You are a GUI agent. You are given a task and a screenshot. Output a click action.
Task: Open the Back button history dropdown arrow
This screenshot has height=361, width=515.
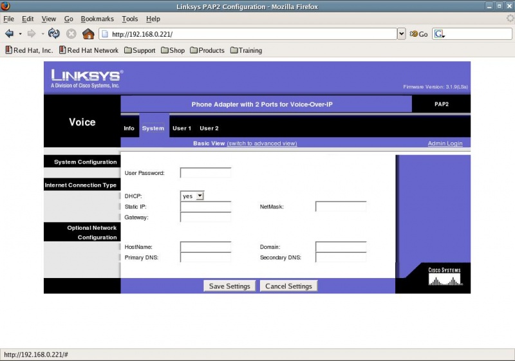20,33
